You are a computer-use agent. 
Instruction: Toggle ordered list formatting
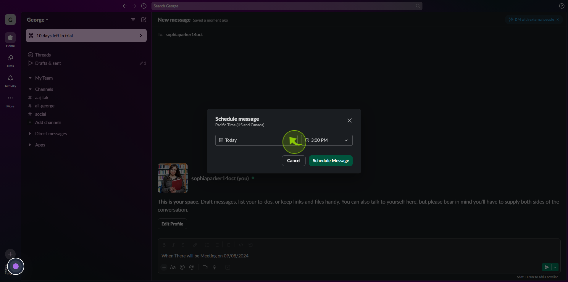tap(207, 245)
